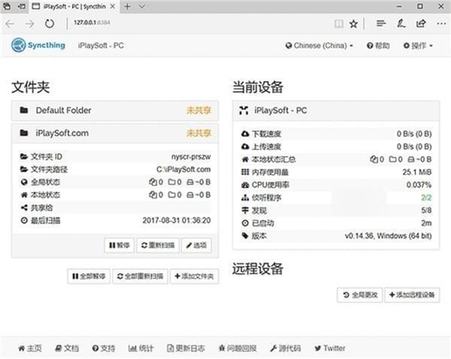Screen dimensions: 451x359
Task: Click the 上传速度 cloud upload icon
Action: (245, 146)
